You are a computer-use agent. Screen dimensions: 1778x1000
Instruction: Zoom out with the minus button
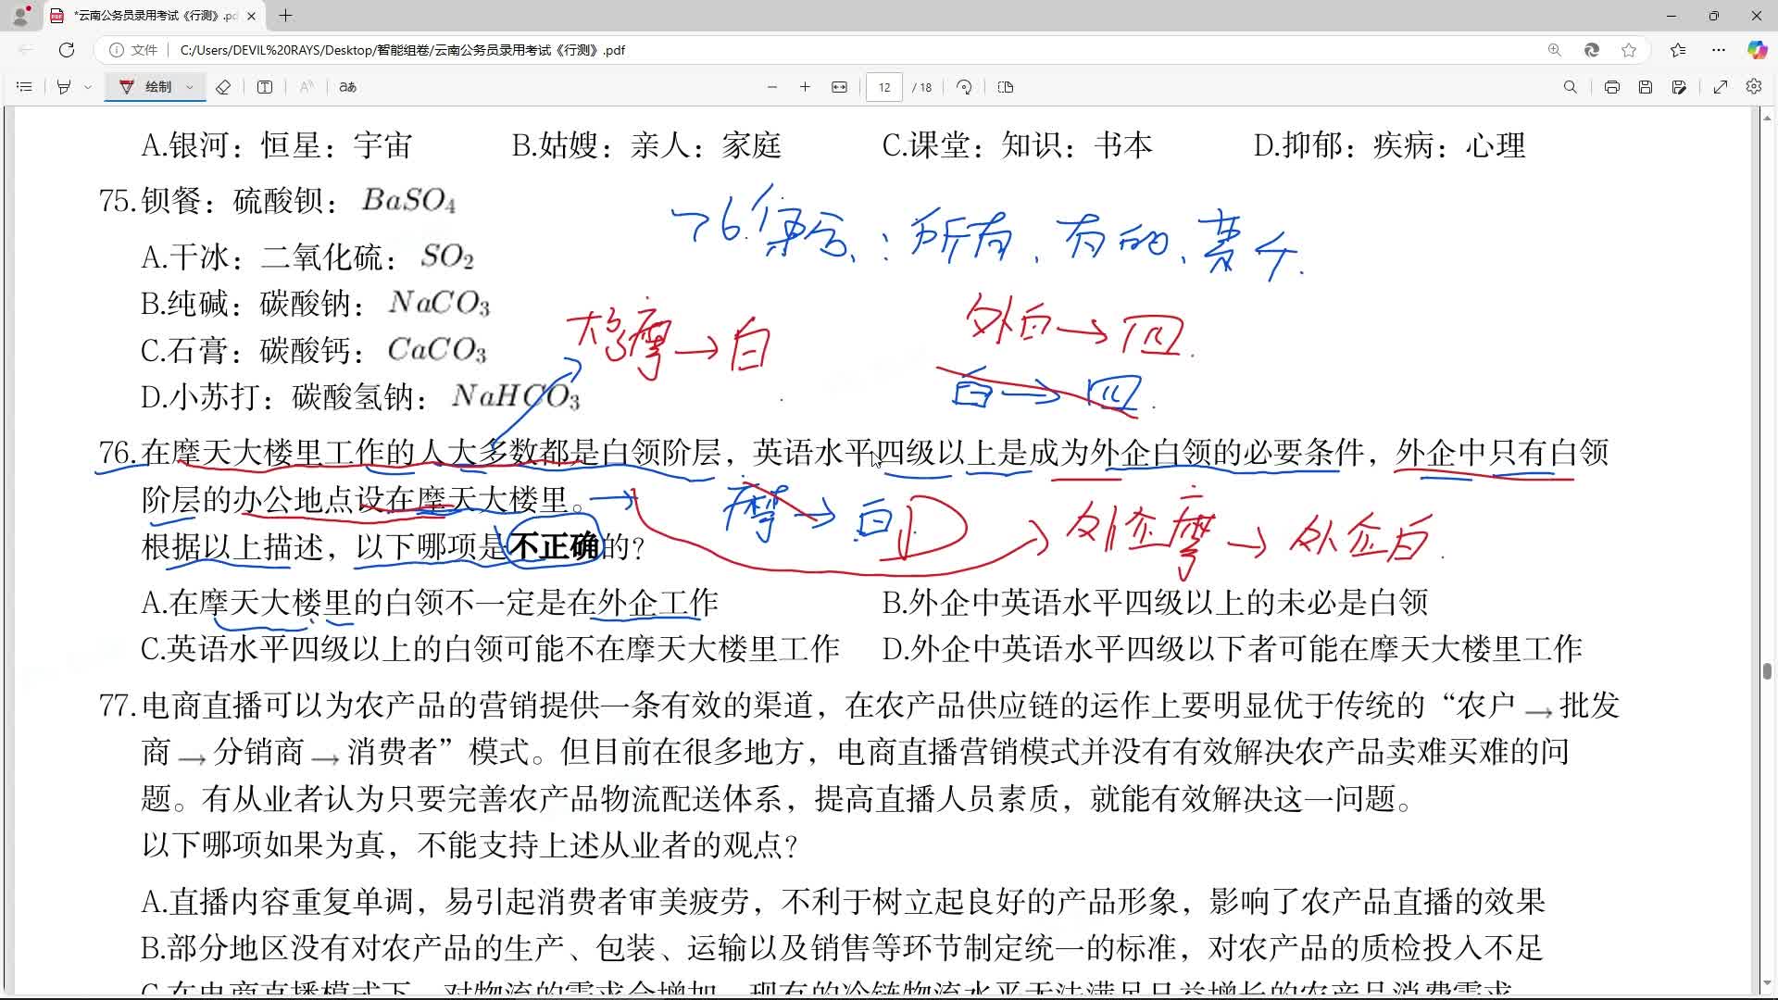click(x=772, y=87)
